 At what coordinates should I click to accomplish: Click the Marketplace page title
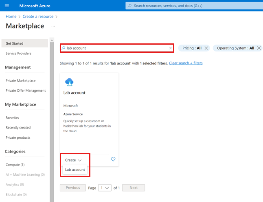pos(25,26)
